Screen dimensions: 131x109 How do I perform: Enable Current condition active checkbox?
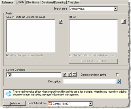click(117, 75)
